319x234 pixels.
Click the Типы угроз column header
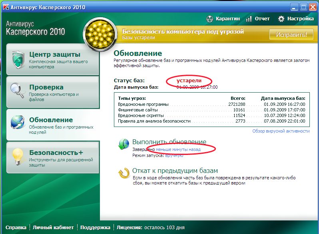(x=132, y=98)
